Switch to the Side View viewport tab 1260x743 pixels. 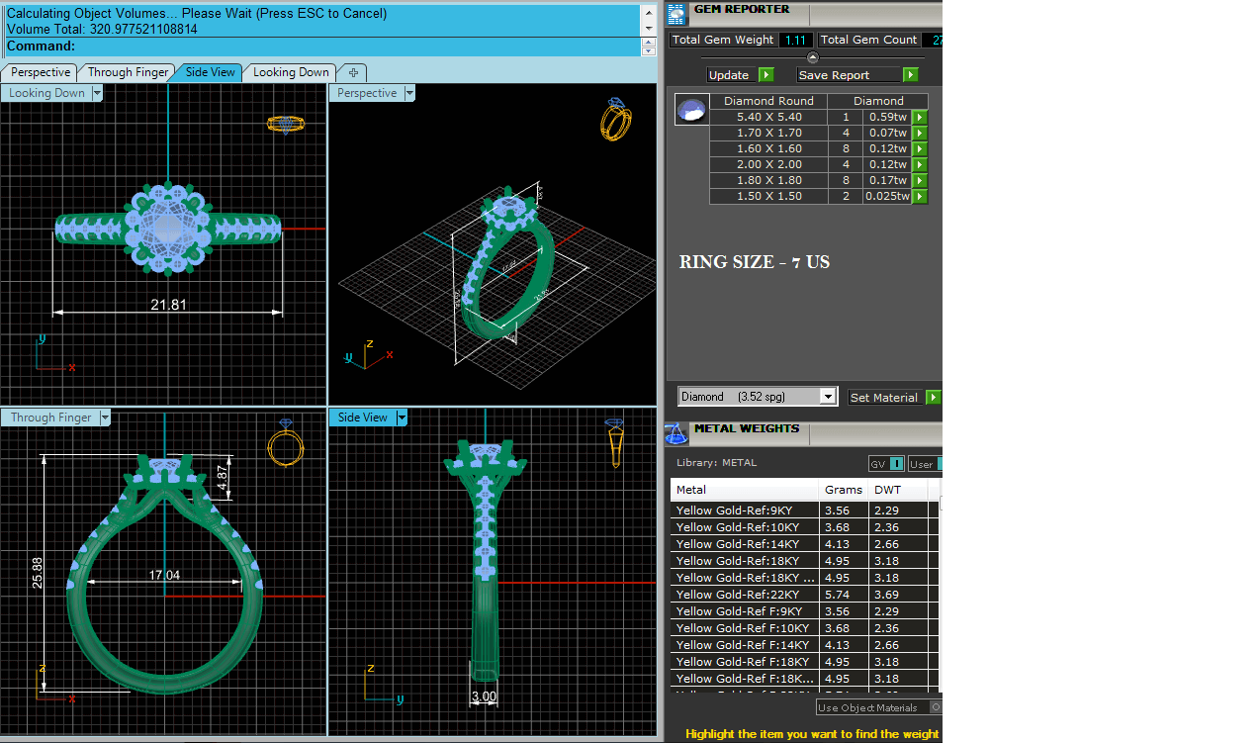[x=211, y=72]
